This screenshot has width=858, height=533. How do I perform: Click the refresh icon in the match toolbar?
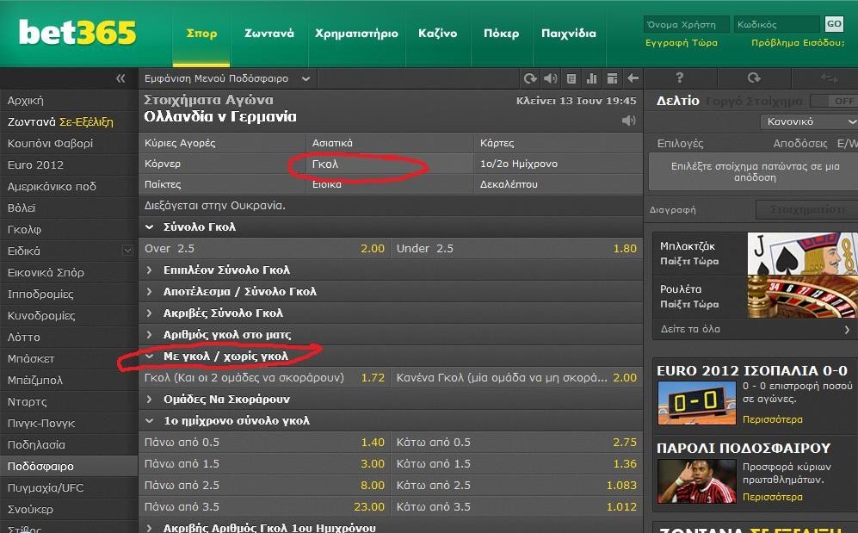click(x=529, y=79)
